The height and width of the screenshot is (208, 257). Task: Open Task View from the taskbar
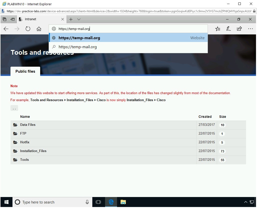(x=98, y=202)
